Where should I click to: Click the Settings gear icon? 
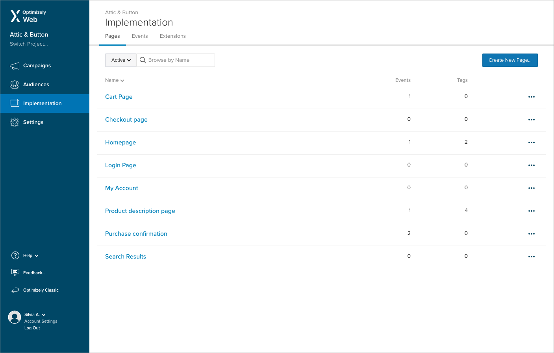[x=15, y=122]
